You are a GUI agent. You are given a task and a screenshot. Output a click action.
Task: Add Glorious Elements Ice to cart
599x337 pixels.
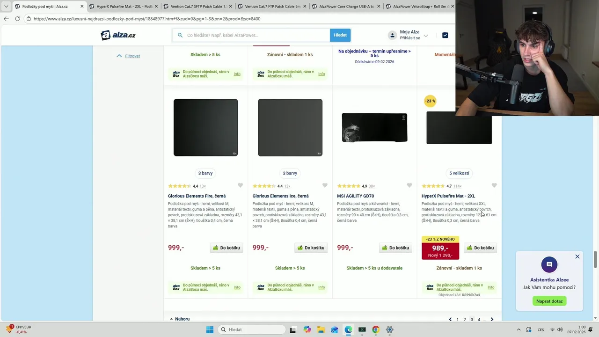coord(311,248)
